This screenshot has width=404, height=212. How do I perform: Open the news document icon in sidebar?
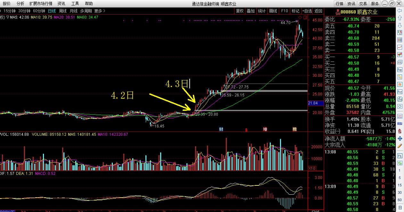click(400, 62)
